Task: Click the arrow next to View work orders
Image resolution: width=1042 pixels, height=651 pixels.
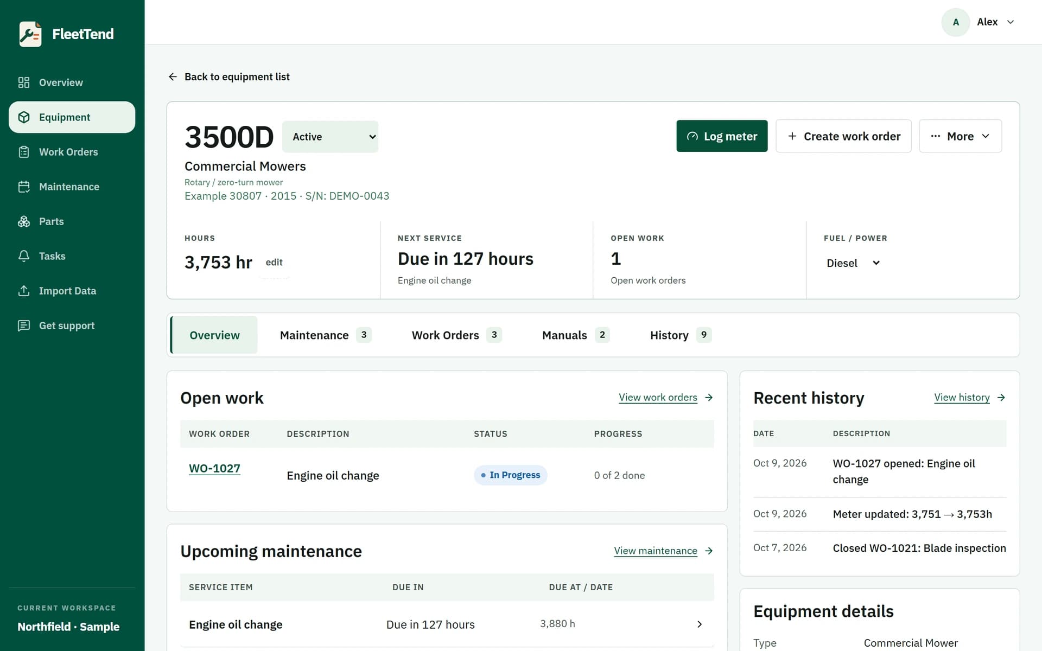Action: [709, 398]
